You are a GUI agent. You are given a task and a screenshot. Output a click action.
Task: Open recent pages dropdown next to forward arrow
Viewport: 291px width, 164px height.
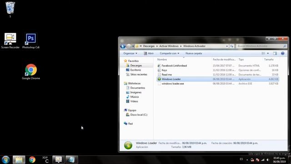133,46
